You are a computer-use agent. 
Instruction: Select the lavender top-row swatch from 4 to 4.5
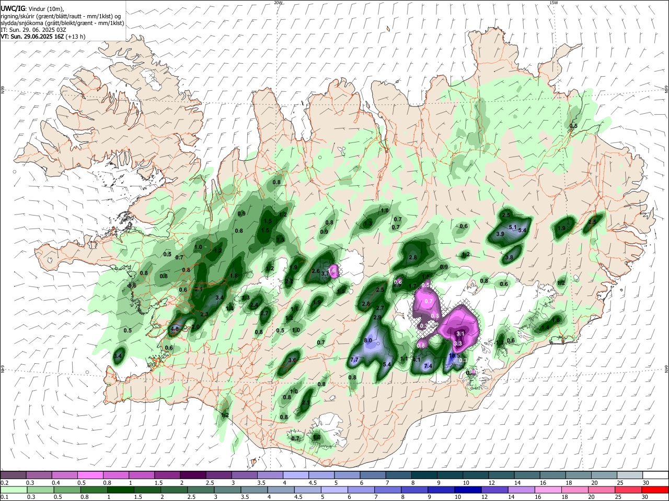click(295, 475)
